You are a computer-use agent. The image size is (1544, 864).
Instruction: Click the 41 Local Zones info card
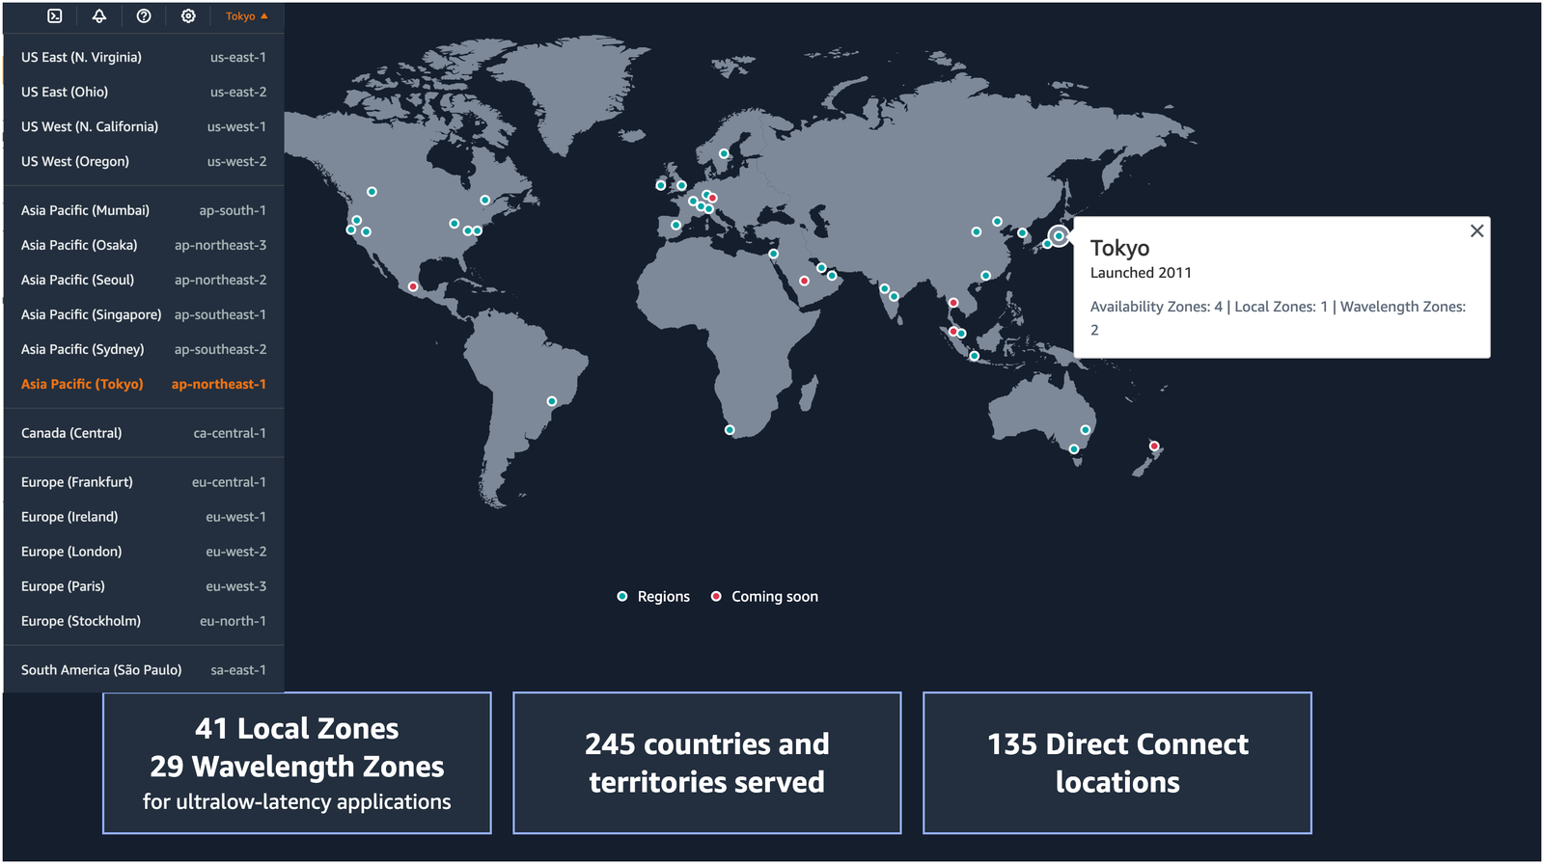click(x=297, y=763)
